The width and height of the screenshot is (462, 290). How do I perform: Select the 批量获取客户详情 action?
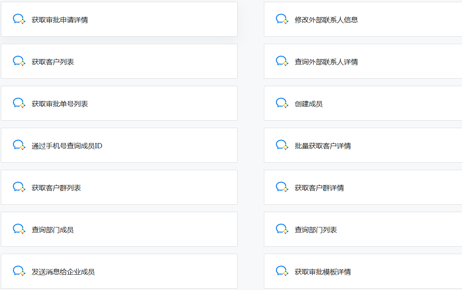(x=363, y=145)
